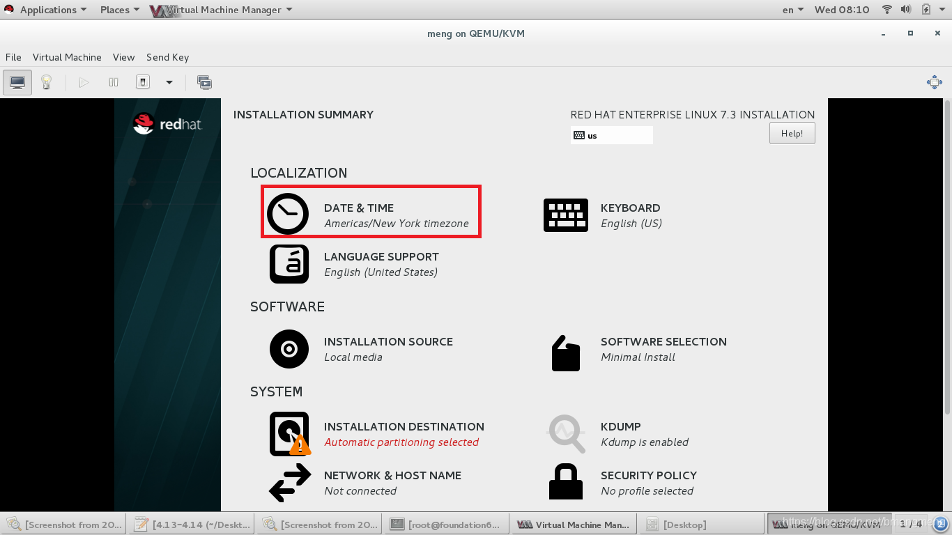This screenshot has height=535, width=952.
Task: Open Keyboard layout icon
Action: pos(566,215)
